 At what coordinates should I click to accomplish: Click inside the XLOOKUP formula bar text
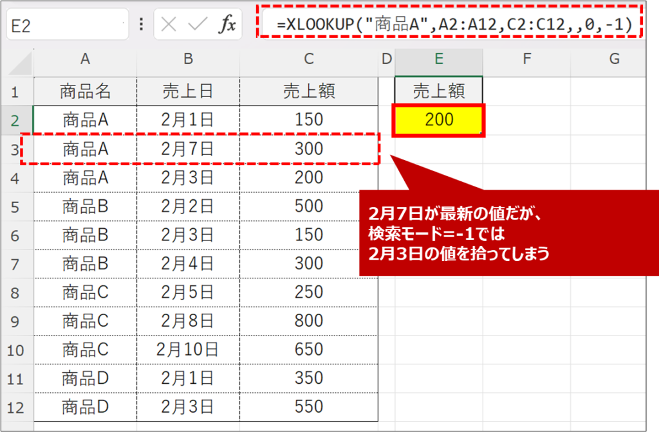[x=450, y=25]
